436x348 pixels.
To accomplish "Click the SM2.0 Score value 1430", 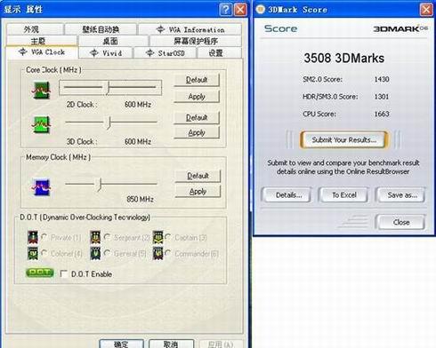I will click(x=382, y=79).
